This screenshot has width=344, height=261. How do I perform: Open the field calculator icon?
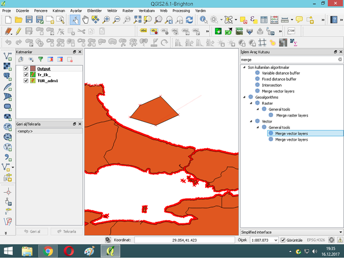(274, 20)
